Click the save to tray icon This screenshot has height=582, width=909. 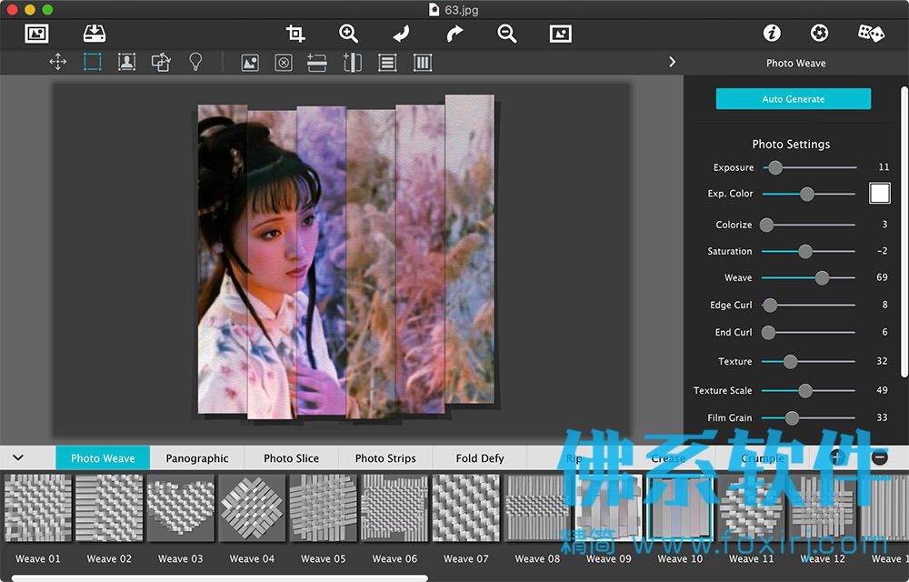tap(94, 33)
